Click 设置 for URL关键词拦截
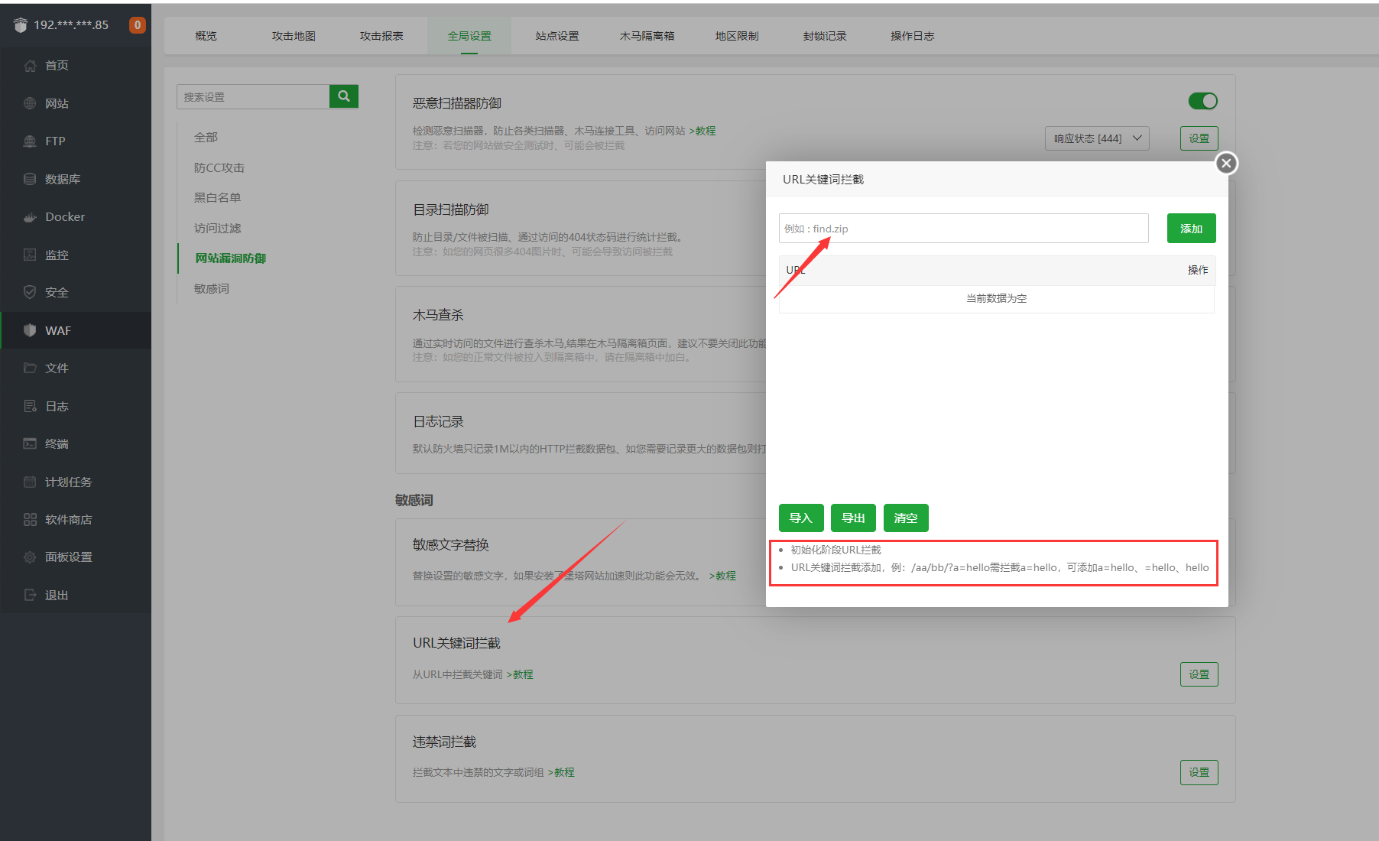This screenshot has width=1379, height=841. pos(1199,674)
